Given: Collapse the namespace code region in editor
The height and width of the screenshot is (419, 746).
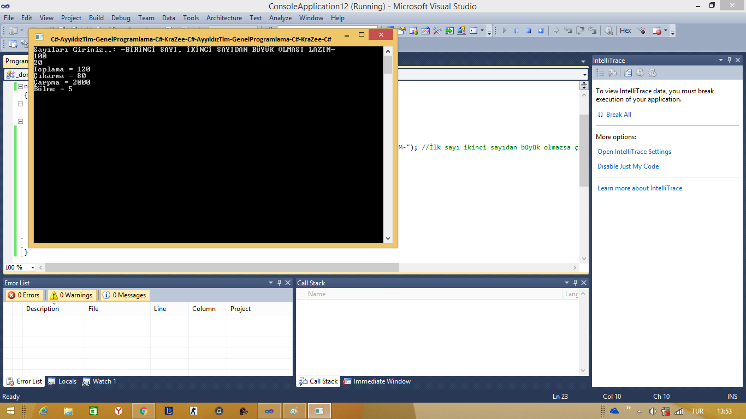Looking at the screenshot, I should pos(20,86).
